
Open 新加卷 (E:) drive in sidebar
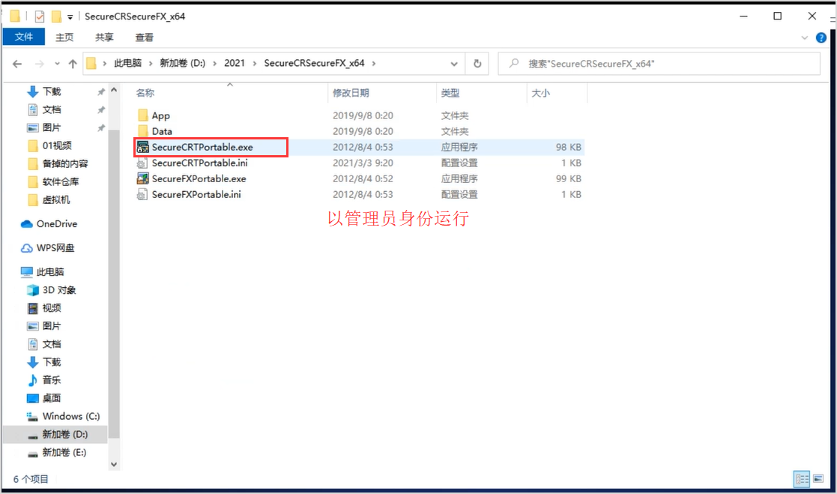click(64, 452)
